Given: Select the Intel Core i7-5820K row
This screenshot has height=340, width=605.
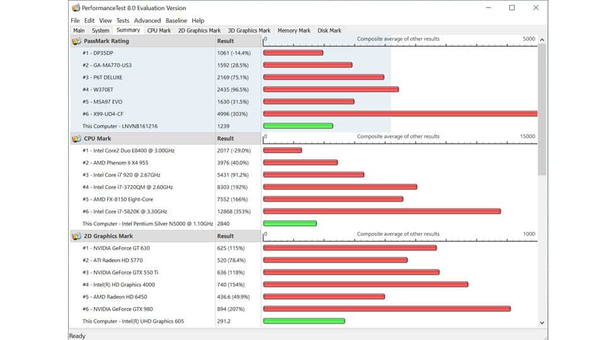Looking at the screenshot, I should pos(304,212).
